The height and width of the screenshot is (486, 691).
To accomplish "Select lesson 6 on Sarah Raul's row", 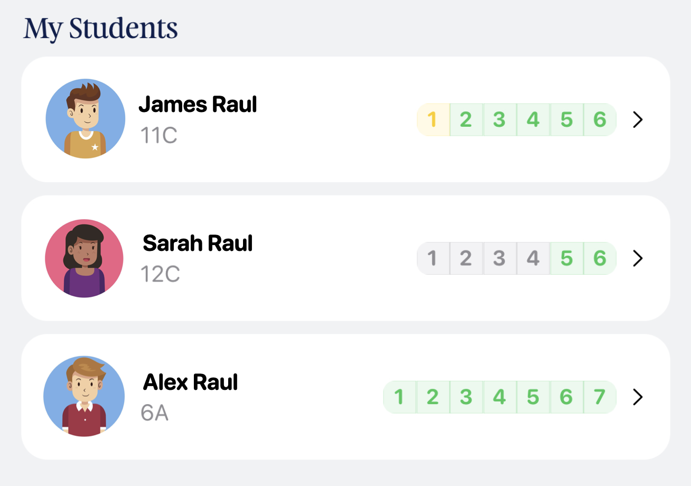I will pyautogui.click(x=600, y=258).
